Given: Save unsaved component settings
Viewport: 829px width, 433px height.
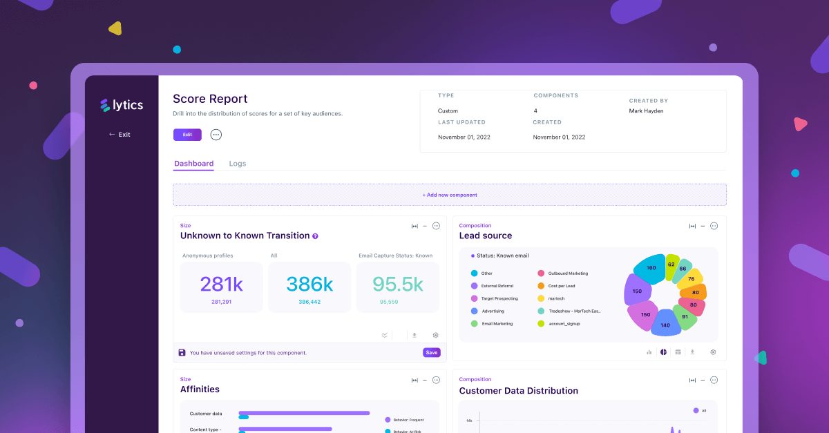Looking at the screenshot, I should pyautogui.click(x=431, y=352).
